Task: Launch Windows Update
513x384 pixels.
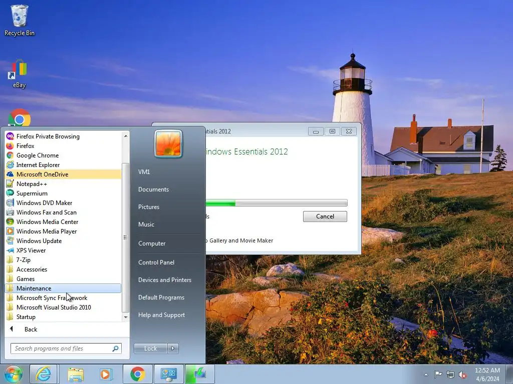Action: pyautogui.click(x=63, y=240)
